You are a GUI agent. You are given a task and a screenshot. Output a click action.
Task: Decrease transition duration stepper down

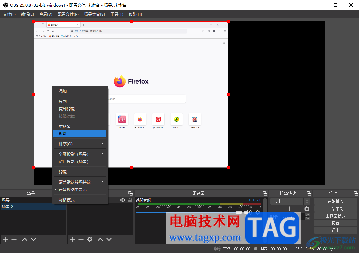308,218
